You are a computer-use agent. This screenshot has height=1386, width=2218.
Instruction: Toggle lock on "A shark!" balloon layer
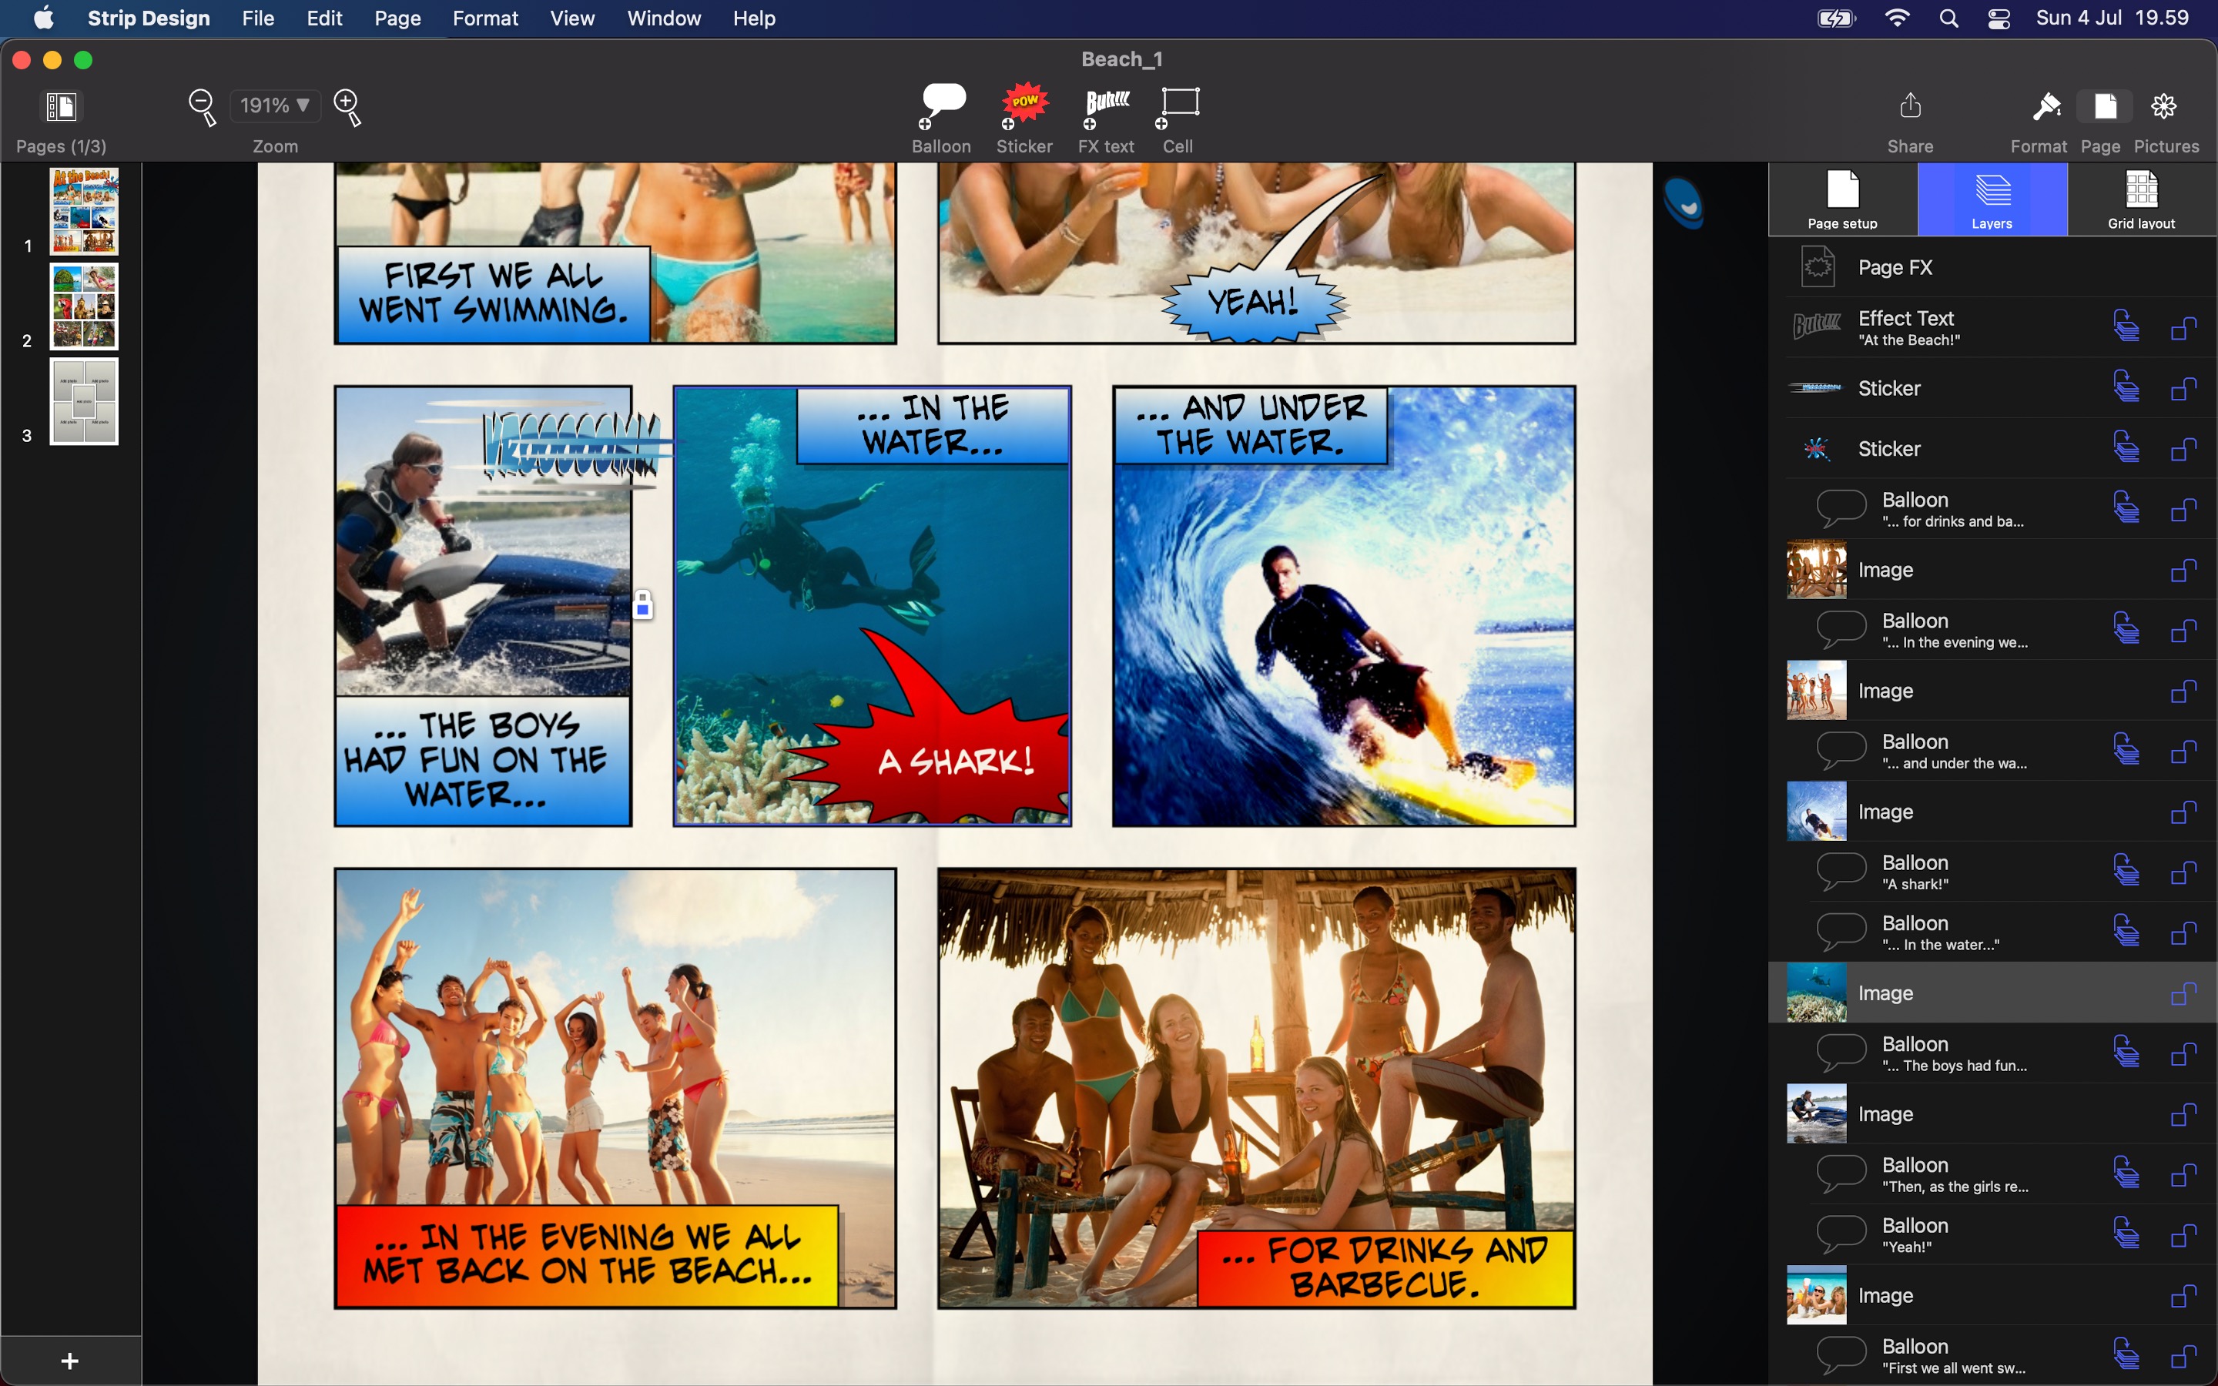[x=2183, y=872]
